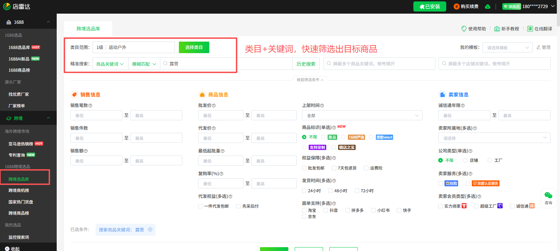Open 新手教程 tutorial icon
The image size is (560, 251).
[497, 29]
